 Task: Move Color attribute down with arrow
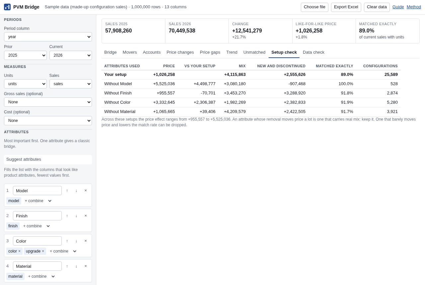[76, 241]
